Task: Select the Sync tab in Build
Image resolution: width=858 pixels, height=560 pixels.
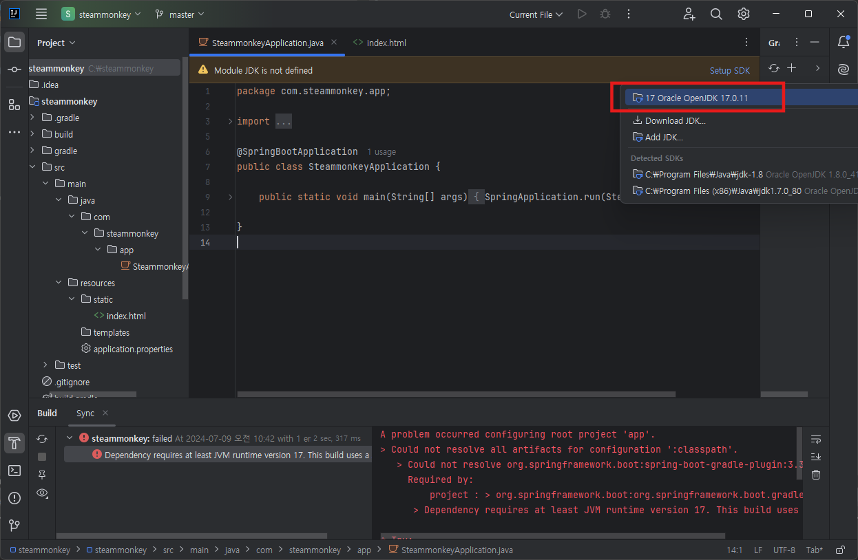Action: [85, 413]
